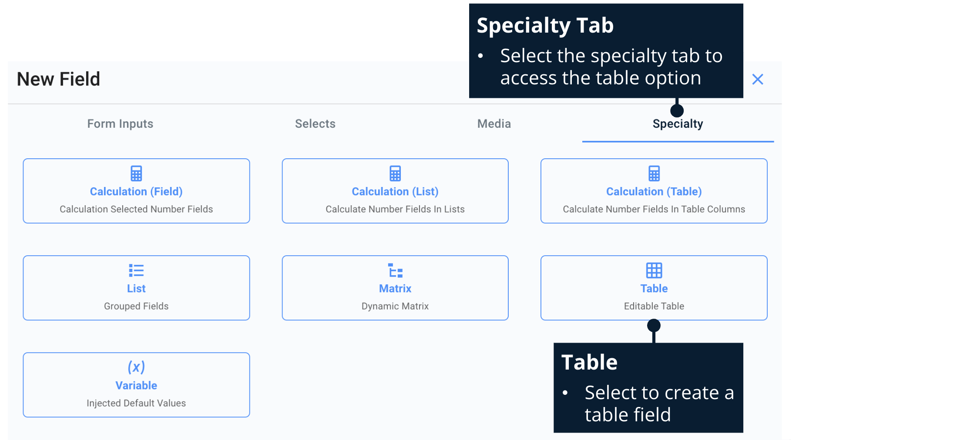This screenshot has height=440, width=967.
Task: Click the Calculation (Field) calculator icon
Action: (x=136, y=173)
